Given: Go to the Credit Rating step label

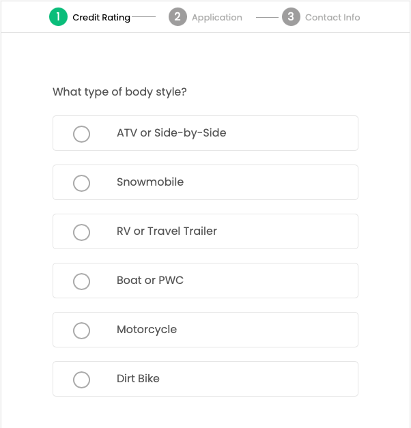Looking at the screenshot, I should 101,18.
